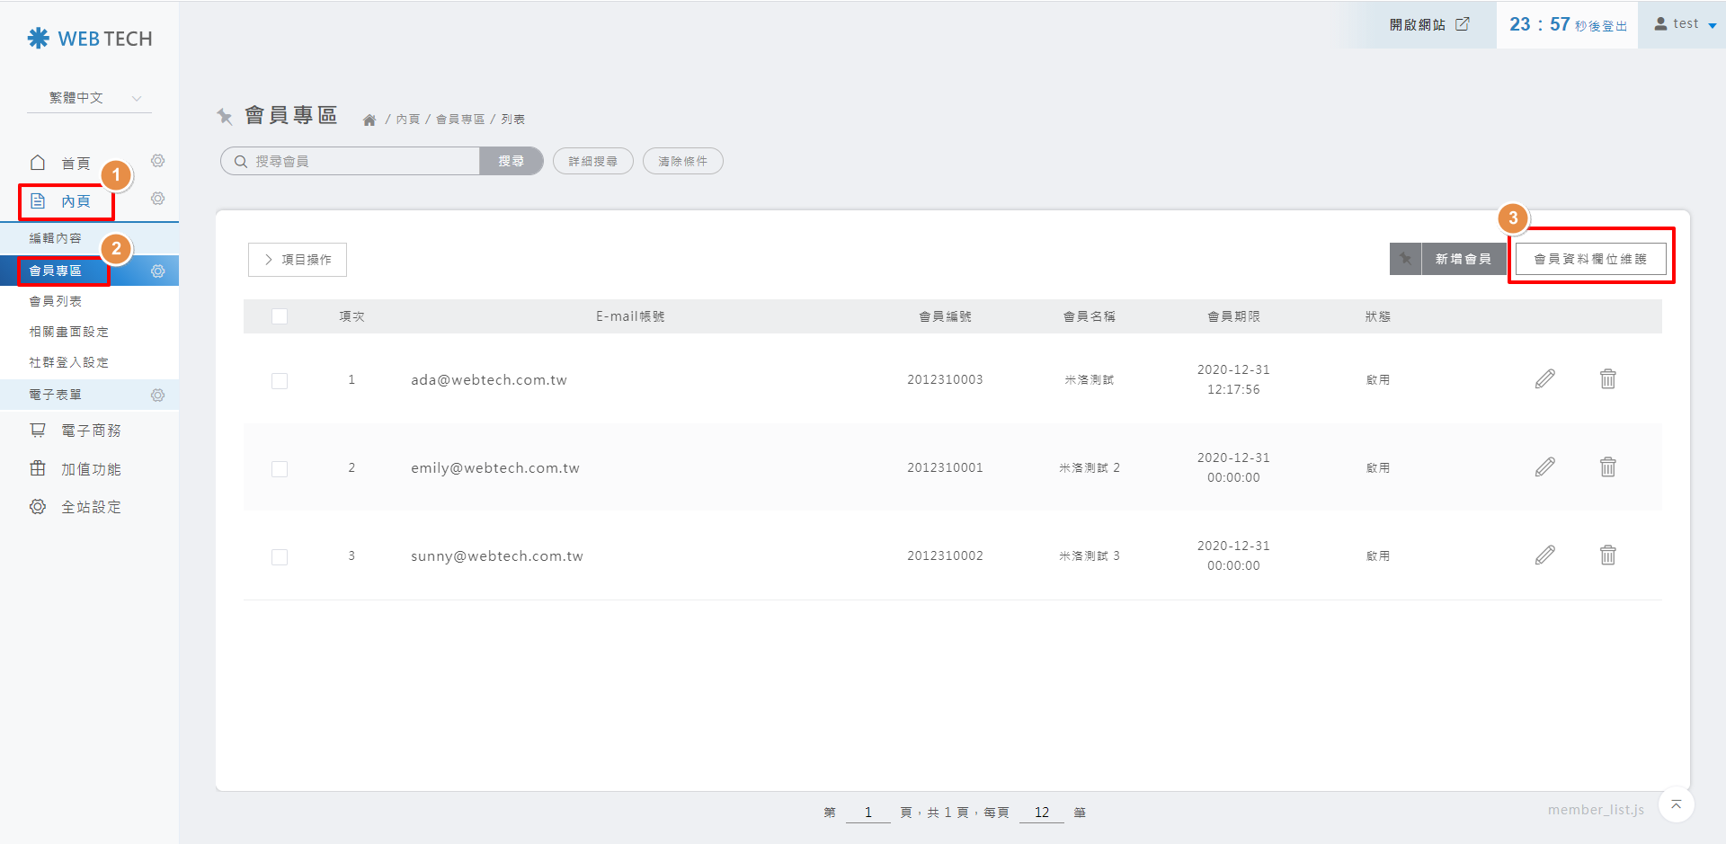Click the home icon in breadcrumb
The height and width of the screenshot is (844, 1726).
(369, 120)
